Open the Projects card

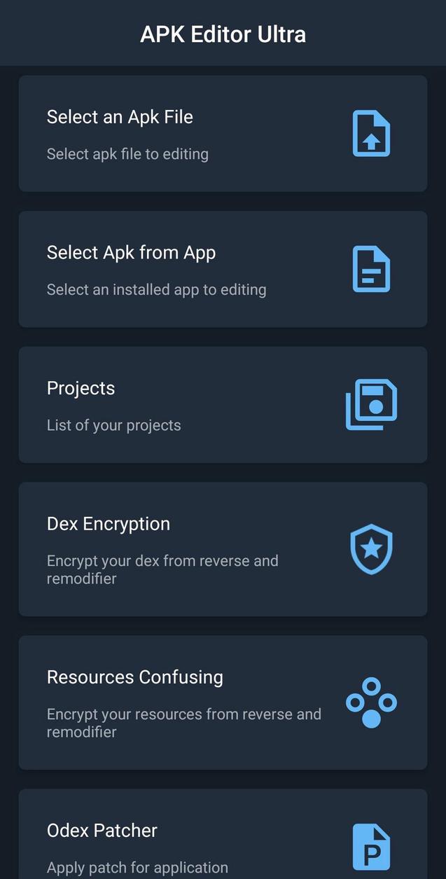[x=223, y=404]
